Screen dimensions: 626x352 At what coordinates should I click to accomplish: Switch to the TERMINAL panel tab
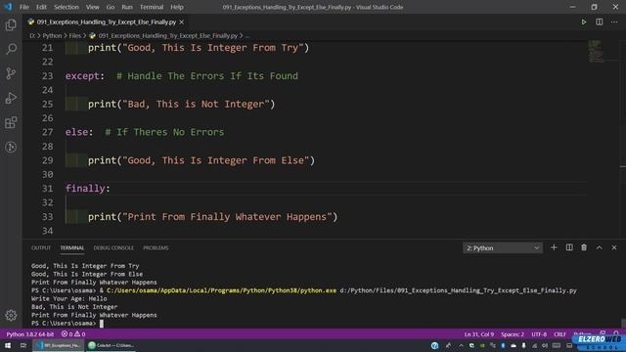tap(72, 247)
